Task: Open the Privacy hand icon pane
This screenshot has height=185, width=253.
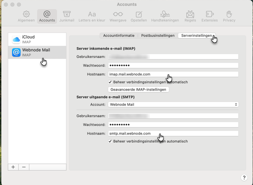Action: coord(229,16)
